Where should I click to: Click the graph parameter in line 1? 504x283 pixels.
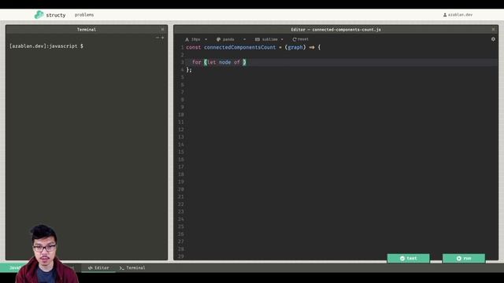[x=295, y=47]
